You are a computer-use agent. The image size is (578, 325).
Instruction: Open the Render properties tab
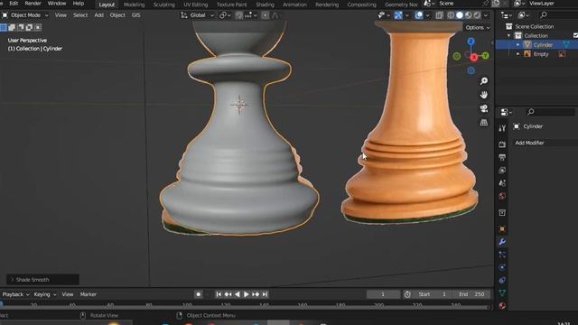(x=502, y=144)
